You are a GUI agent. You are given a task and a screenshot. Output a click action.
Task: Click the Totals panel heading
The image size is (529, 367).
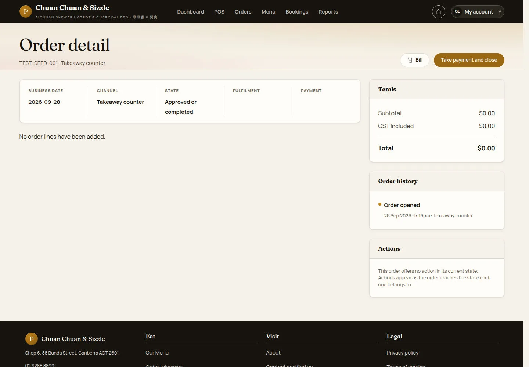click(387, 90)
